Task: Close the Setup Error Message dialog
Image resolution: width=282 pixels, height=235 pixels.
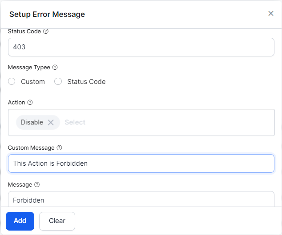Action: point(271,13)
